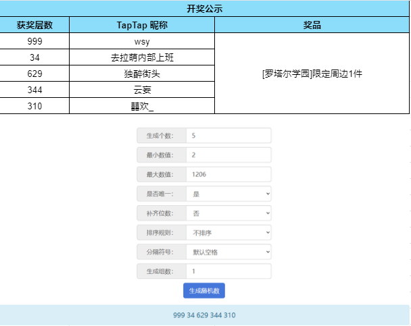Click the table cell with 999
This screenshot has height=326, width=411.
pyautogui.click(x=34, y=41)
